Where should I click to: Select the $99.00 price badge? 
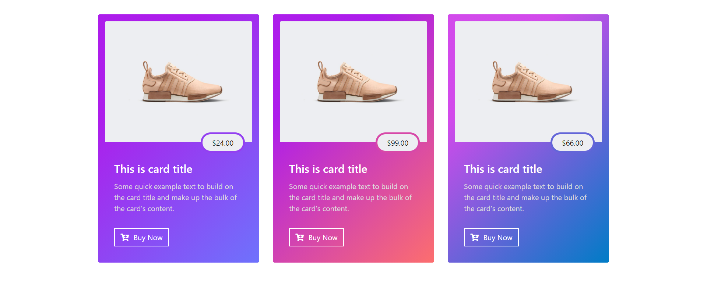pos(397,142)
